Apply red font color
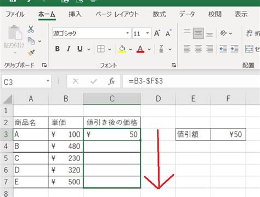 coord(140,49)
